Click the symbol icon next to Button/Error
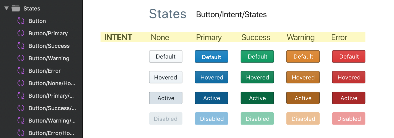The width and height of the screenshot is (394, 138). (x=21, y=70)
